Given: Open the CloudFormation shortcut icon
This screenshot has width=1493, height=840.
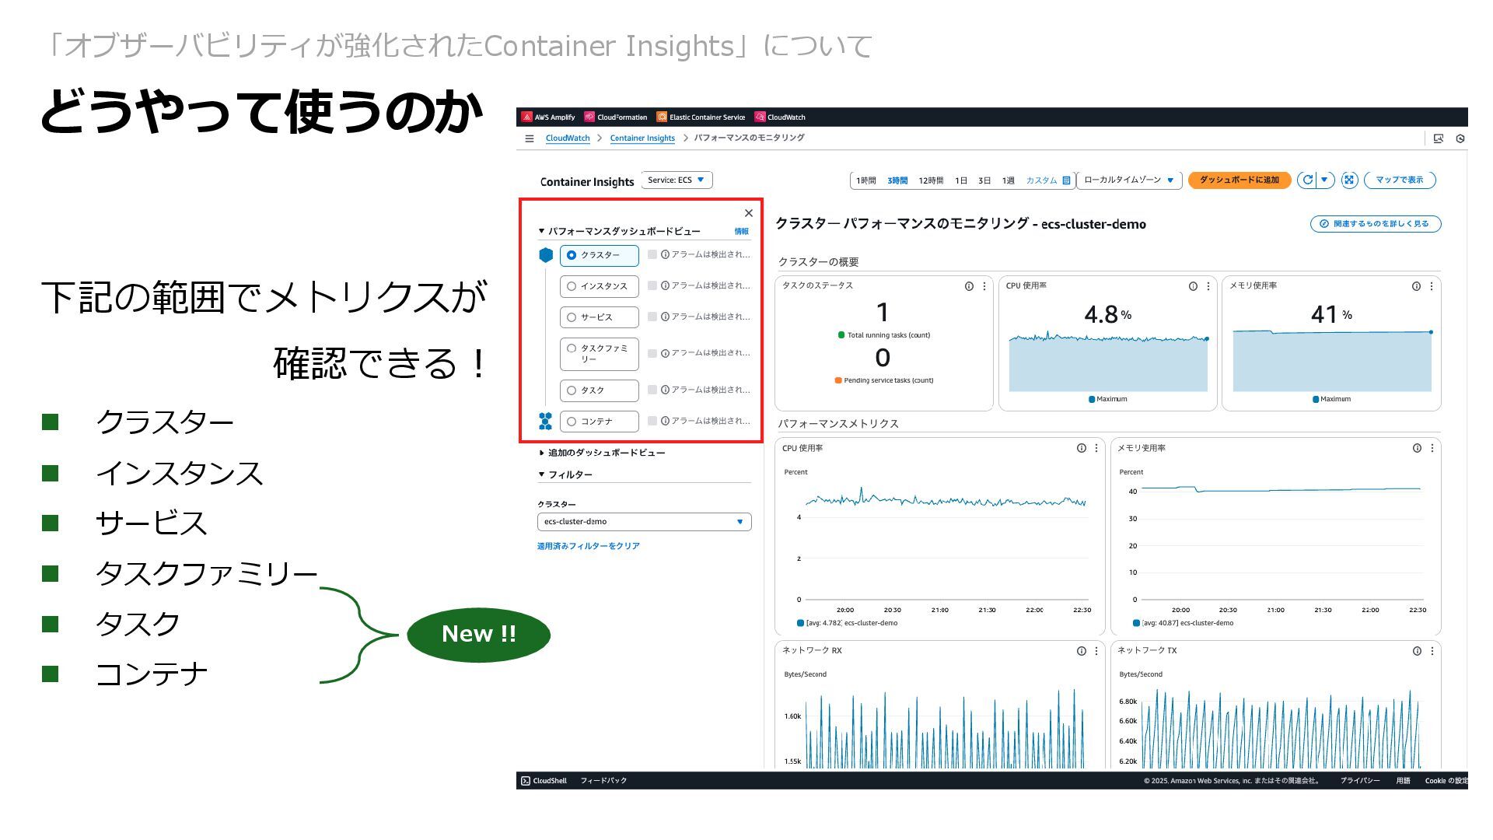Looking at the screenshot, I should click(x=589, y=117).
